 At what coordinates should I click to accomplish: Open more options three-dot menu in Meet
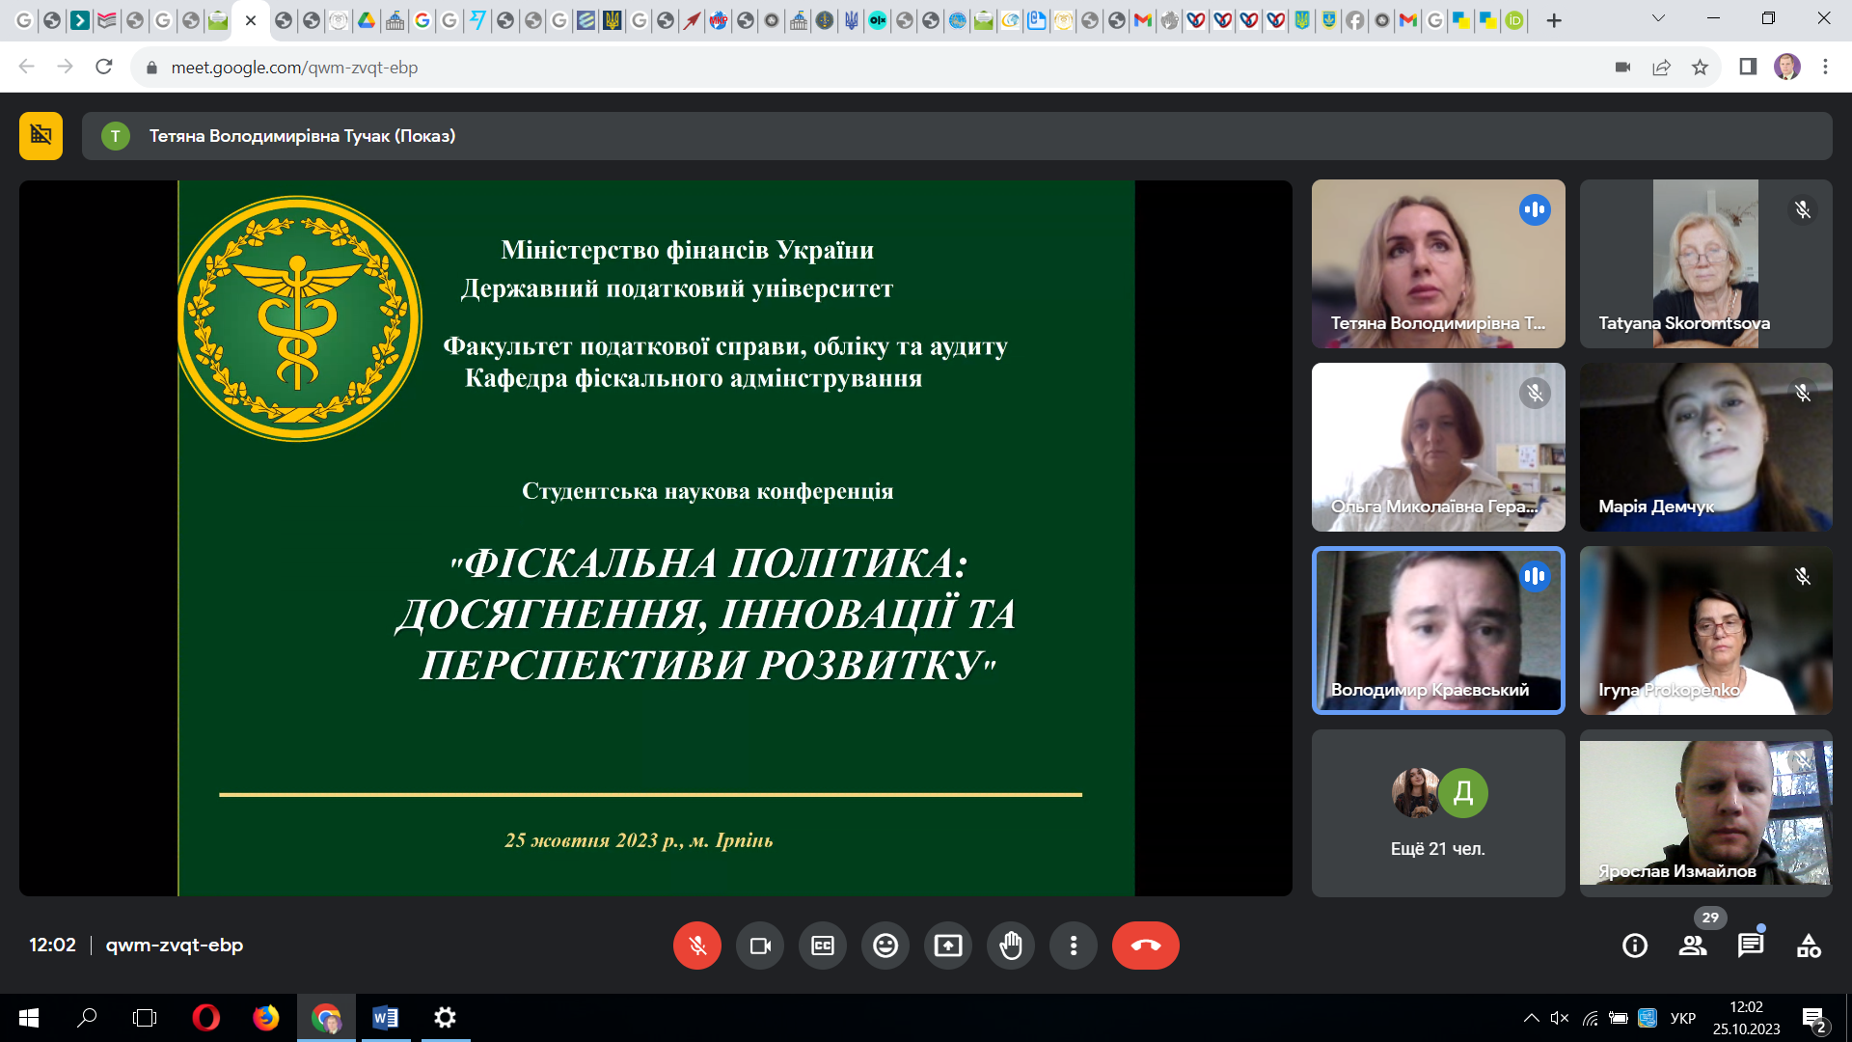point(1074,946)
